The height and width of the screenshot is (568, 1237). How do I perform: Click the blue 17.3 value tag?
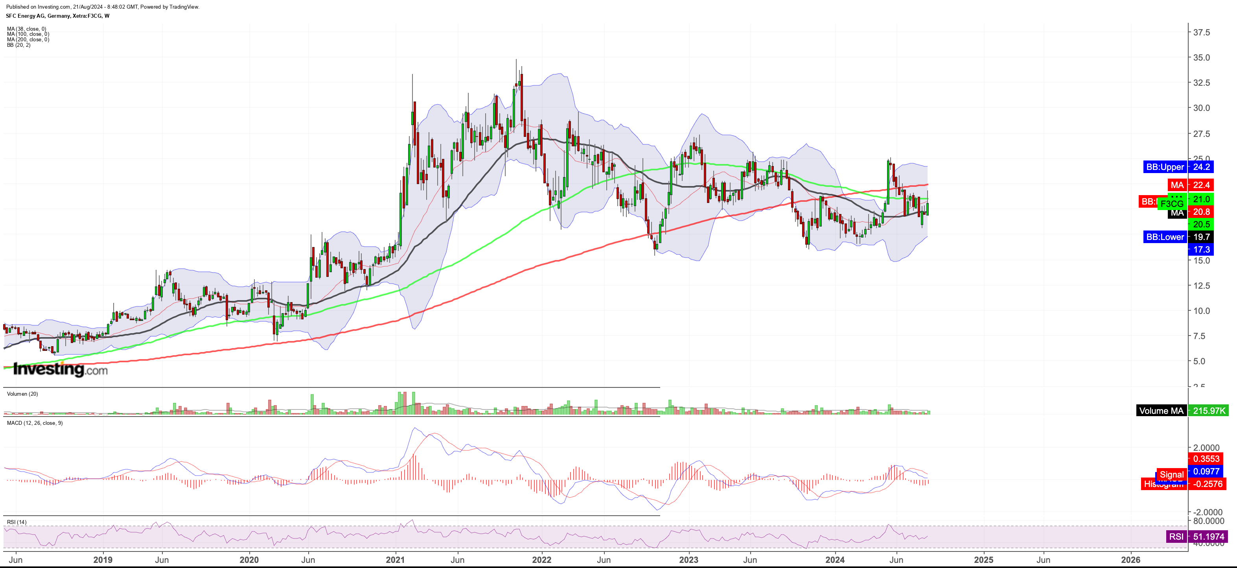coord(1201,249)
